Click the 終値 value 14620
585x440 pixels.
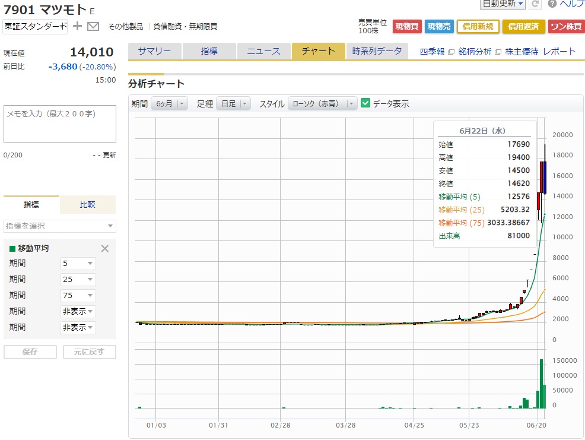click(x=519, y=183)
